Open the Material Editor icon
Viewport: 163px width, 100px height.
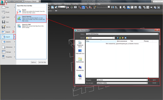[x=140, y=7]
